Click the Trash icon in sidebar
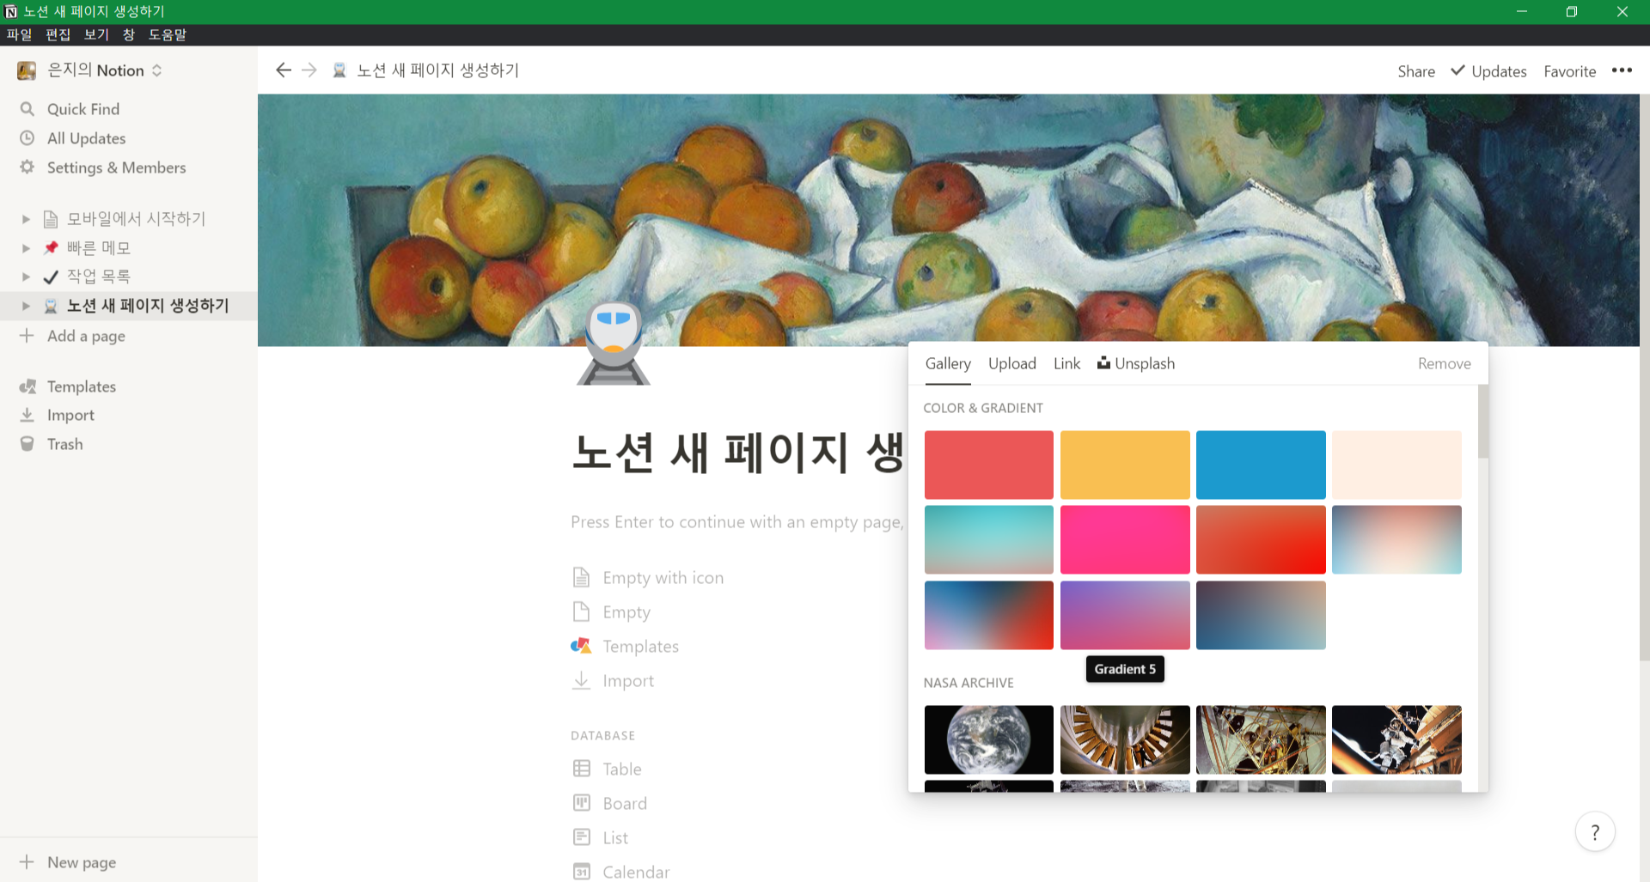This screenshot has height=882, width=1650. [x=27, y=444]
